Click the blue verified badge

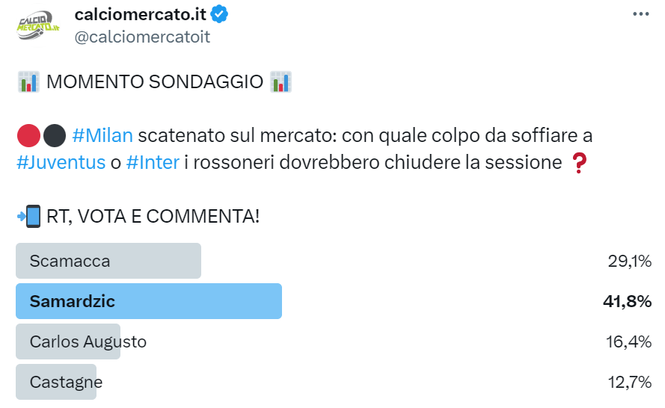click(220, 14)
